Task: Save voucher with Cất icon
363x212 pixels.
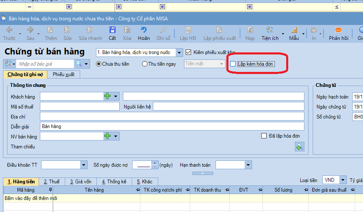Action: click(x=112, y=30)
